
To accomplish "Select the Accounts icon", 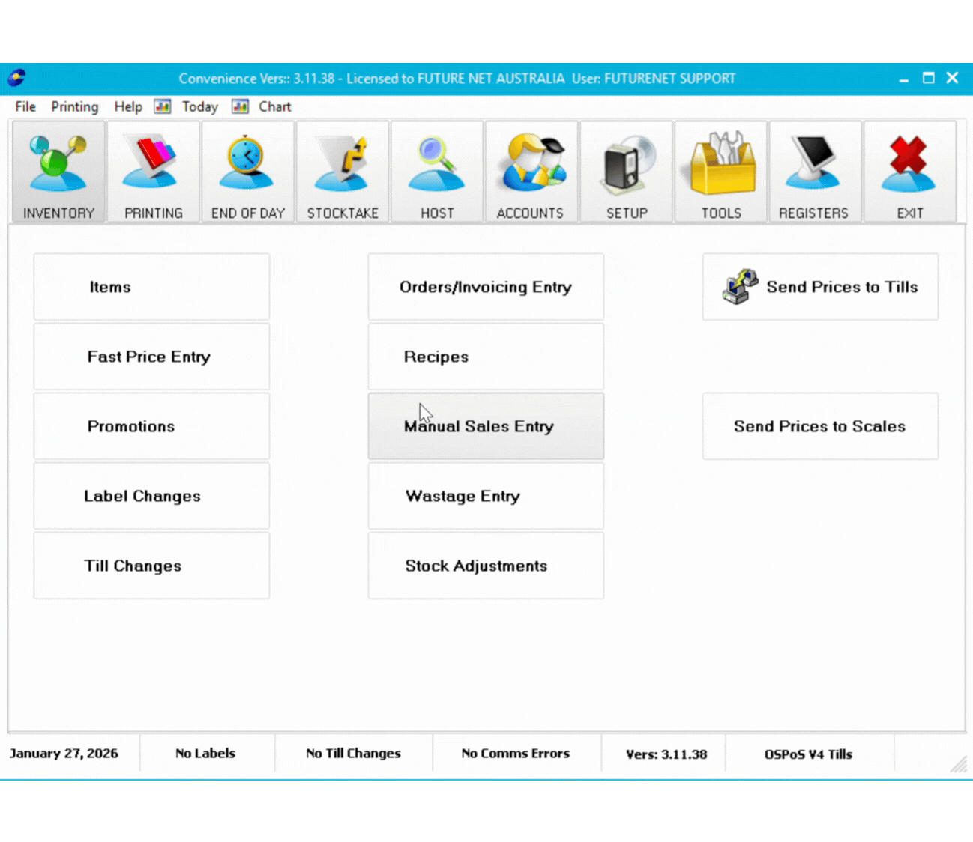I will click(x=531, y=172).
